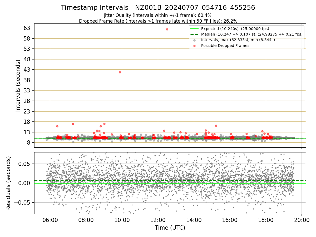316x237 pixels.
Task: Click the 'Time (UTC)' x-axis label
Action: pos(170,228)
